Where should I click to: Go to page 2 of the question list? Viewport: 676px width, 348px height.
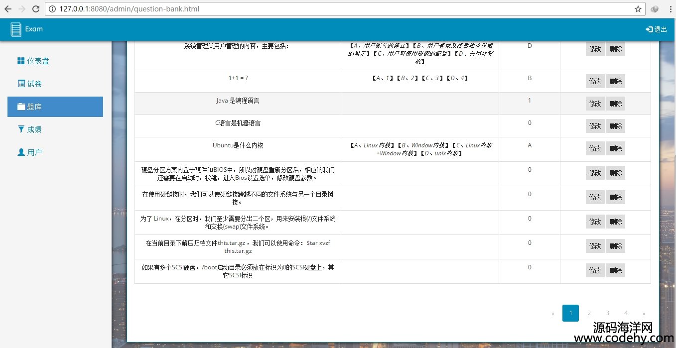click(x=589, y=313)
